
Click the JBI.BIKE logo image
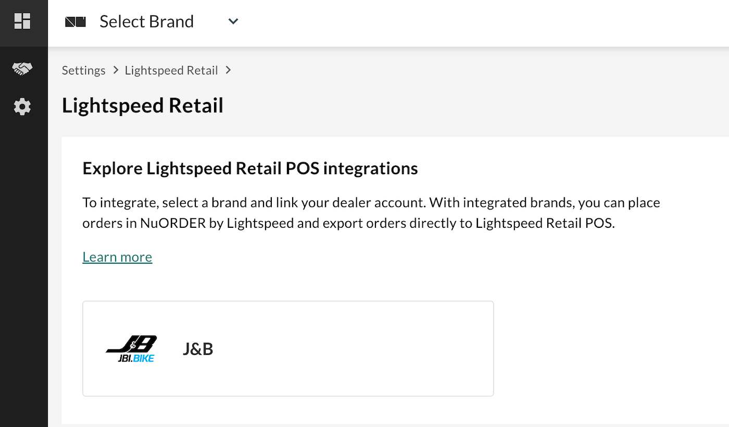click(x=131, y=348)
